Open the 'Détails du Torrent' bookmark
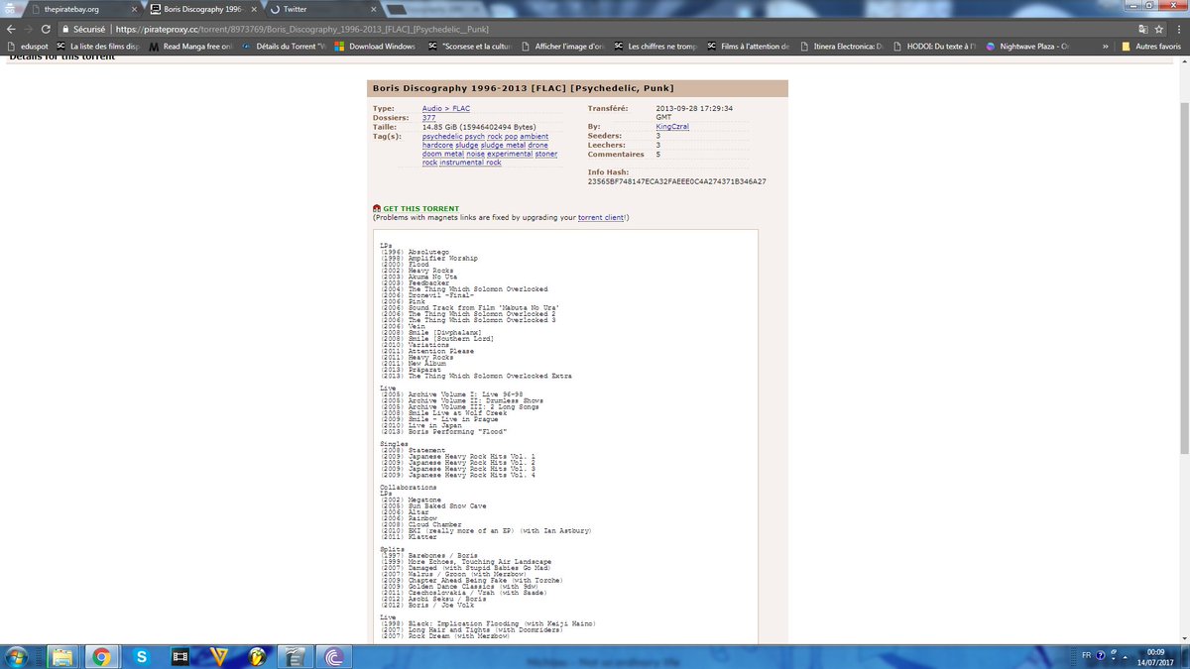Image resolution: width=1190 pixels, height=669 pixels. pyautogui.click(x=283, y=46)
